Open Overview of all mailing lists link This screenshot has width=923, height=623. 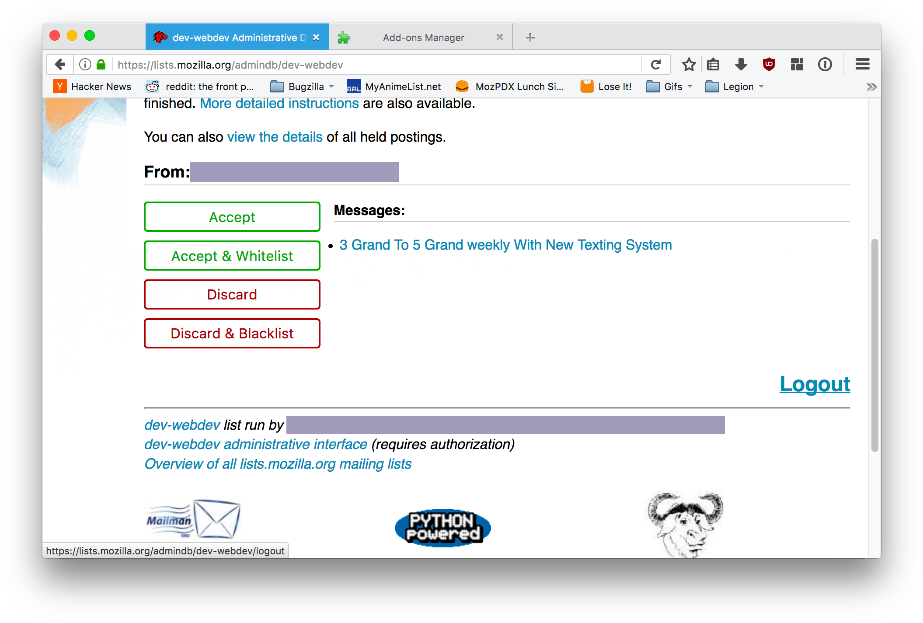click(x=278, y=464)
